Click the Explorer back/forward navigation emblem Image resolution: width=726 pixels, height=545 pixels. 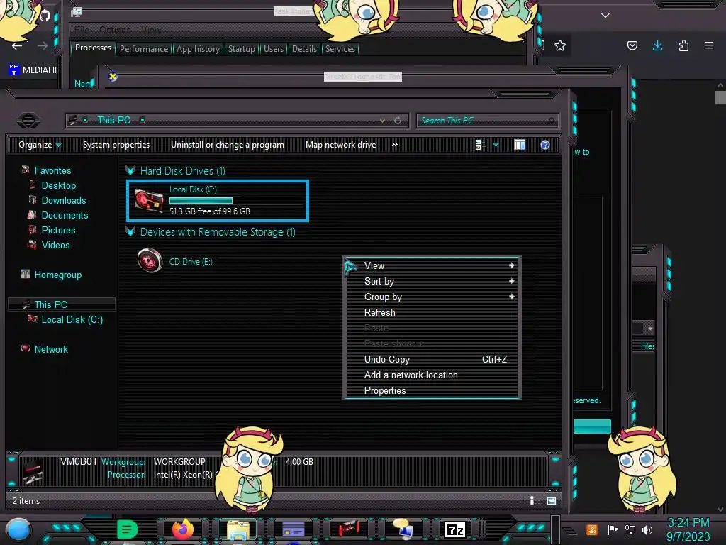pyautogui.click(x=28, y=121)
